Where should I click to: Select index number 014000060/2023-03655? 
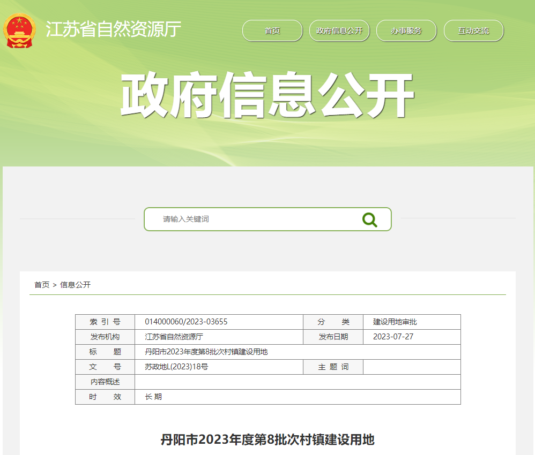[186, 322]
